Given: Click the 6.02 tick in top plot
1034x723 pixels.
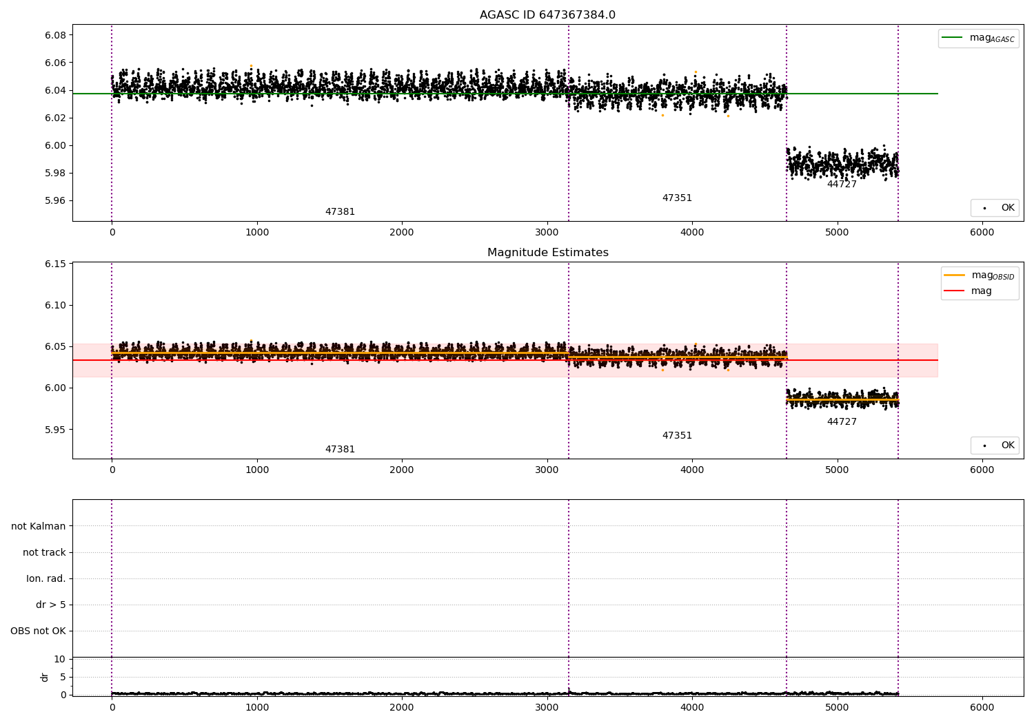Looking at the screenshot, I should [55, 118].
